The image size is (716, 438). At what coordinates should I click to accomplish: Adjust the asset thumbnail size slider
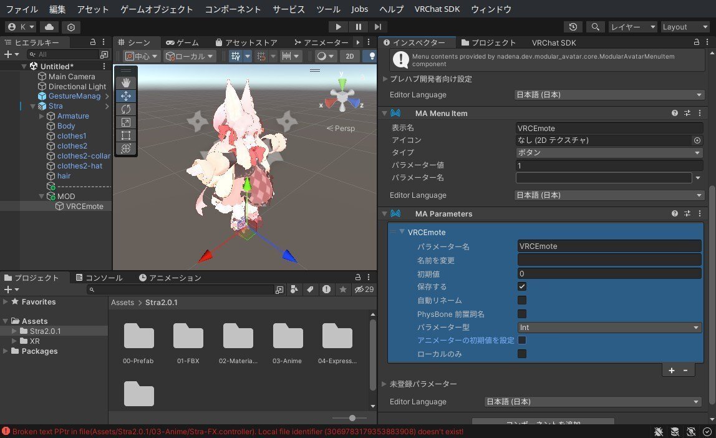(x=352, y=418)
